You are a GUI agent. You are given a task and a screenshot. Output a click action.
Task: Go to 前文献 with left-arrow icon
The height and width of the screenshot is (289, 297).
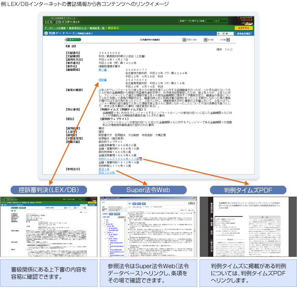point(209,40)
